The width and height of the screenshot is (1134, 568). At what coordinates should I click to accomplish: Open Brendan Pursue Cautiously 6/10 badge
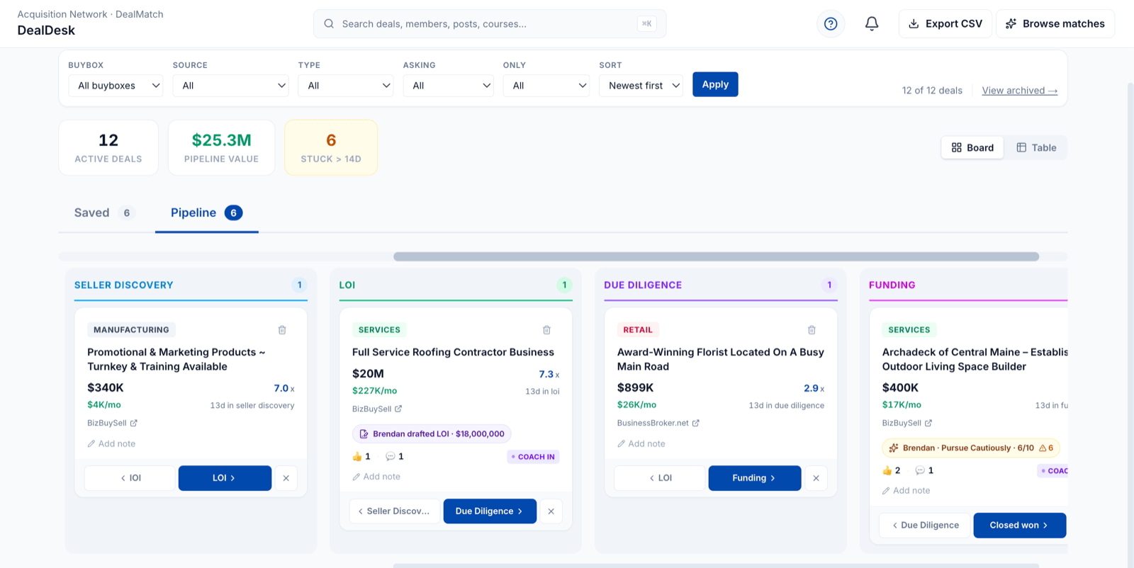point(971,448)
